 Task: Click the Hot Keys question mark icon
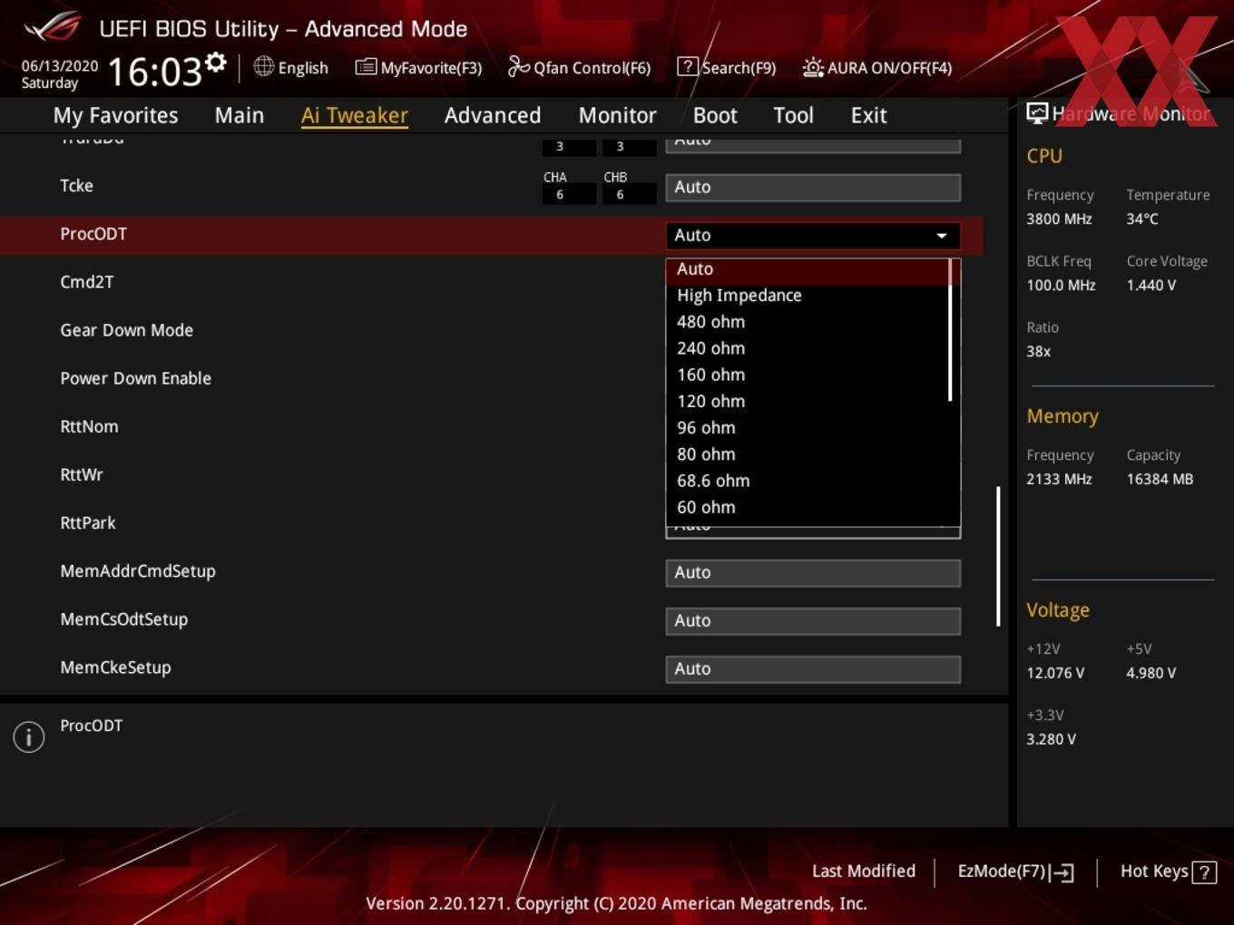1204,872
